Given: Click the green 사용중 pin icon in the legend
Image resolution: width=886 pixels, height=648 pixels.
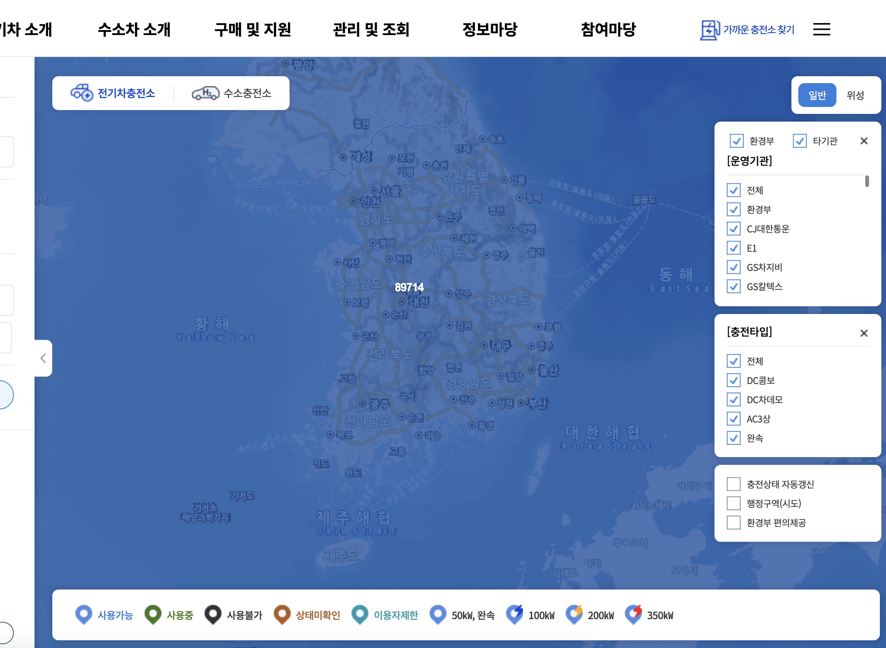Looking at the screenshot, I should [x=153, y=614].
